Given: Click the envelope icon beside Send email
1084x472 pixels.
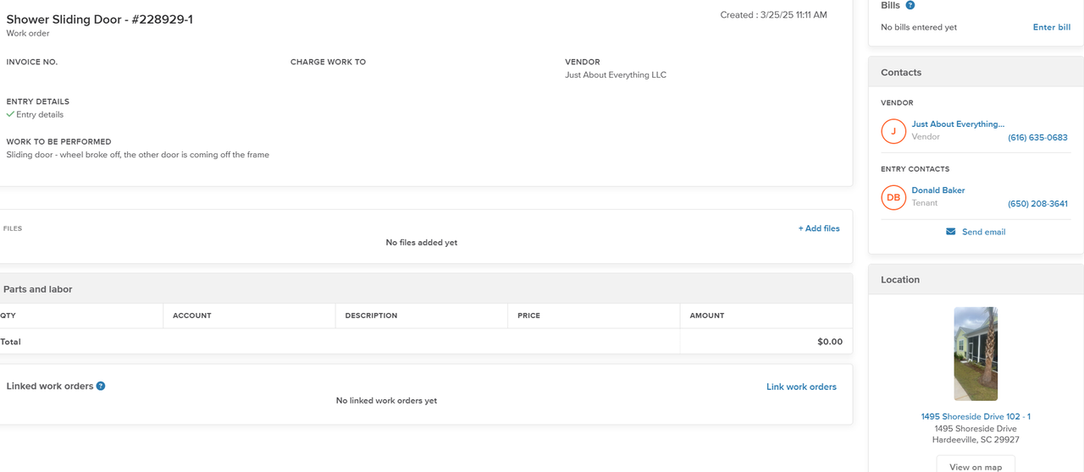Looking at the screenshot, I should [951, 232].
